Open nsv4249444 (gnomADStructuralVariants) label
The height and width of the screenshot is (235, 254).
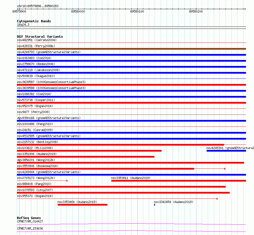point(49,172)
